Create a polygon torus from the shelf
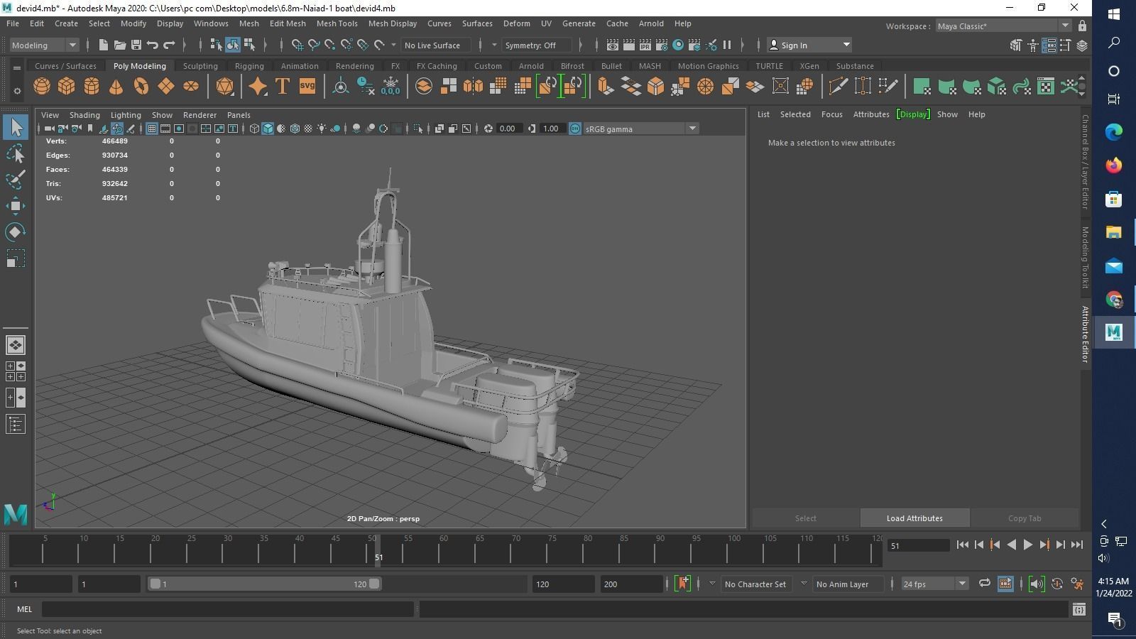The image size is (1136, 639). (x=141, y=87)
